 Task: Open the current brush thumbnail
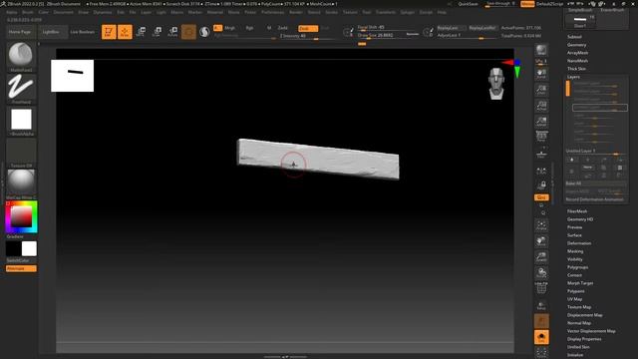click(x=21, y=56)
